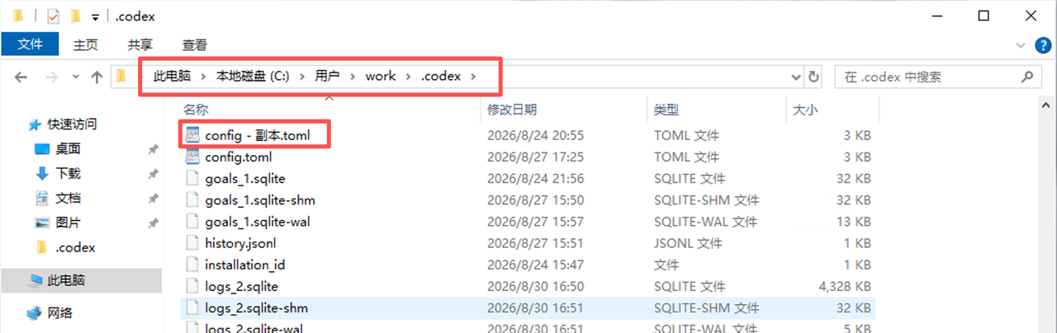Click work in the address breadcrumb

[381, 77]
